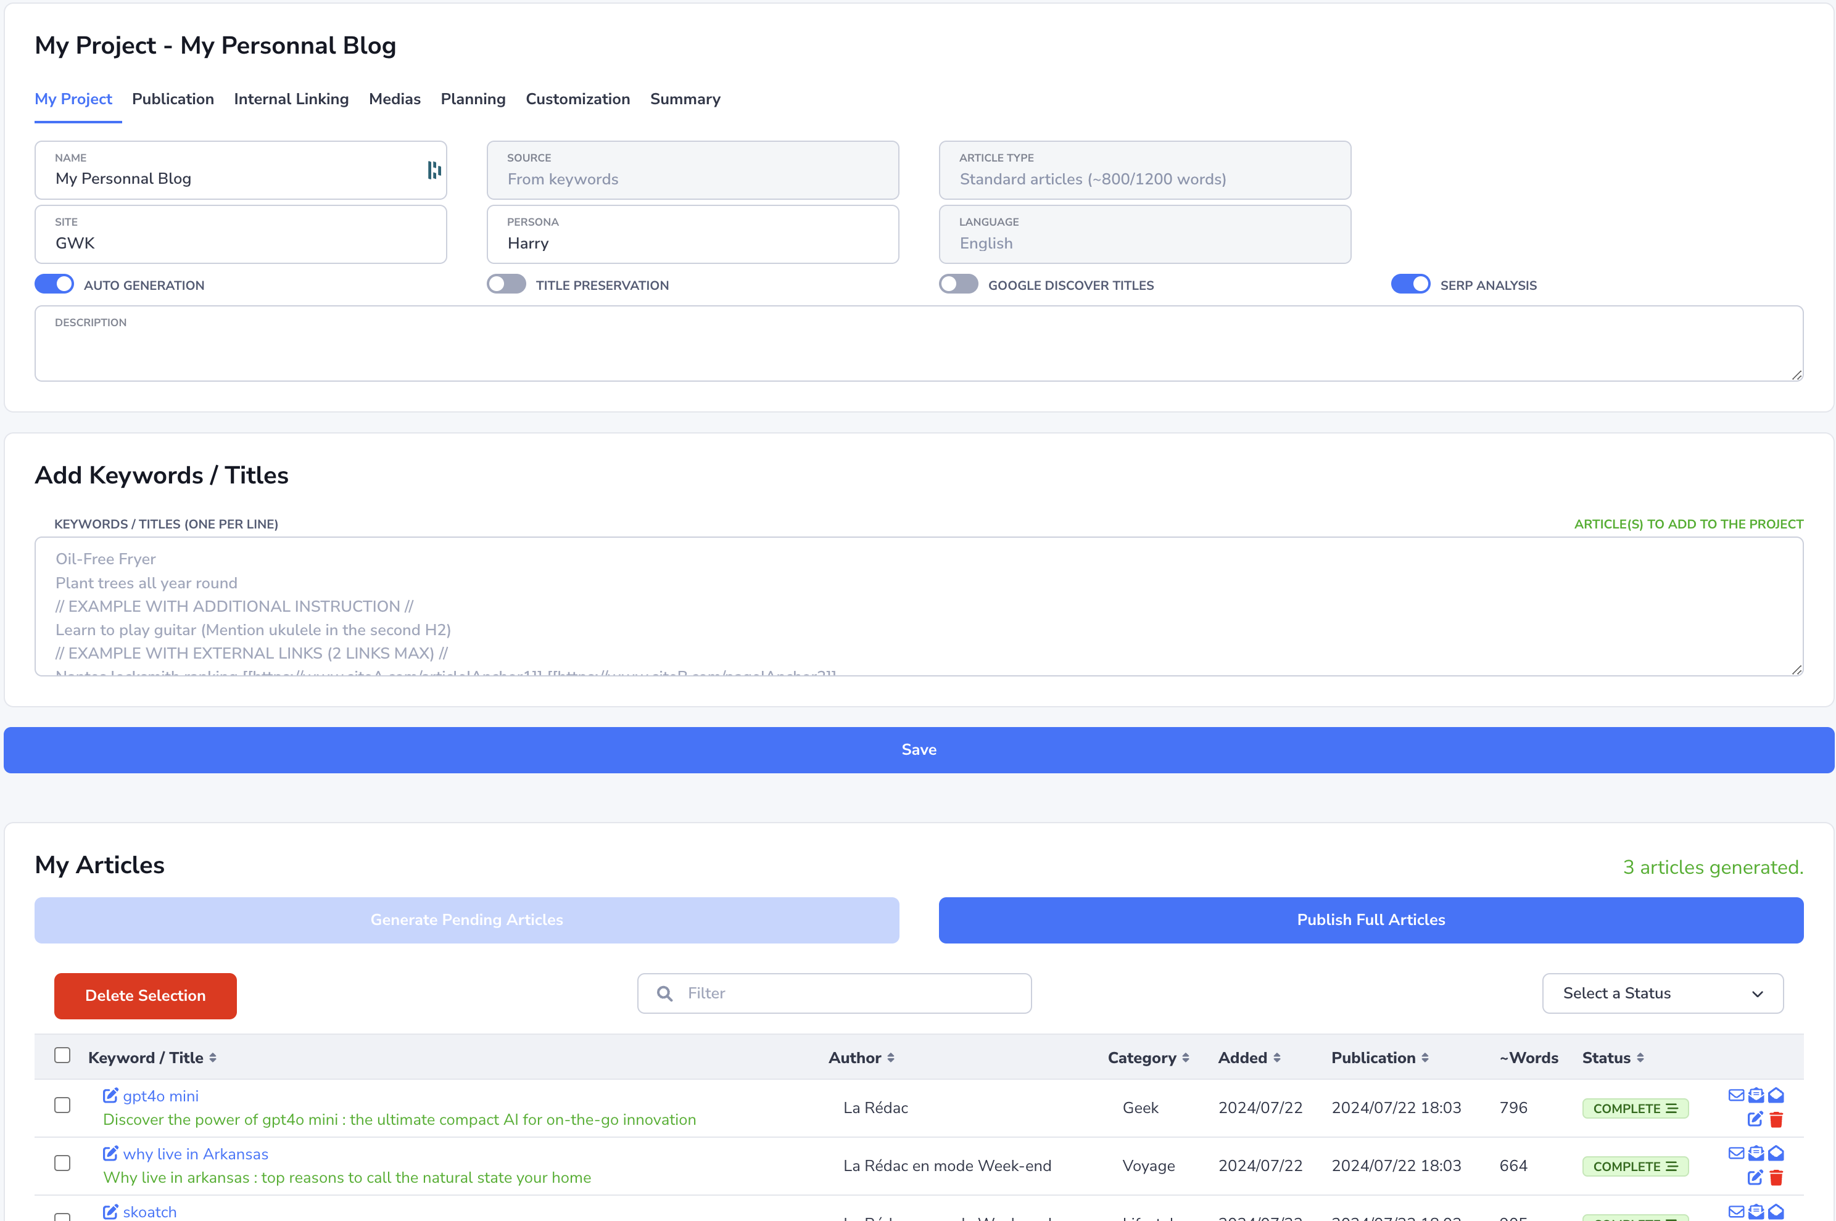Focus the Keywords / Titles text area
This screenshot has width=1836, height=1221.
click(x=919, y=607)
